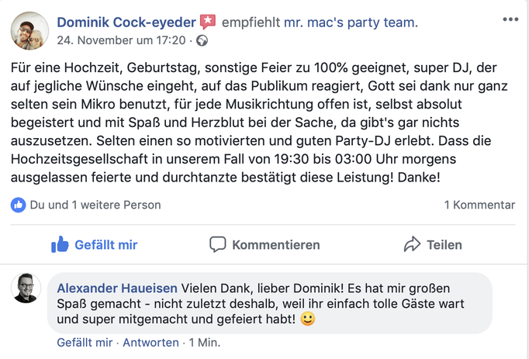Viewport: 529px width, 359px height.
Task: Show who reacted: Du und 1 weitere Person
Action: tap(95, 205)
